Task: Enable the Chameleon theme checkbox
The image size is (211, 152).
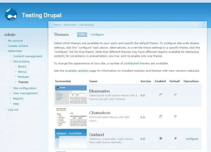Action: coord(161,117)
